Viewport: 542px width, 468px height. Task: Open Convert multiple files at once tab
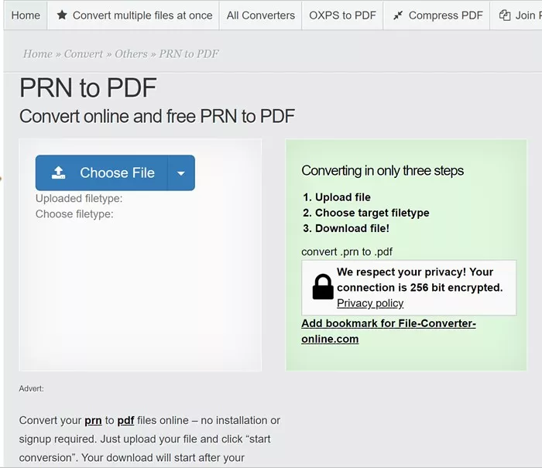[x=133, y=15]
